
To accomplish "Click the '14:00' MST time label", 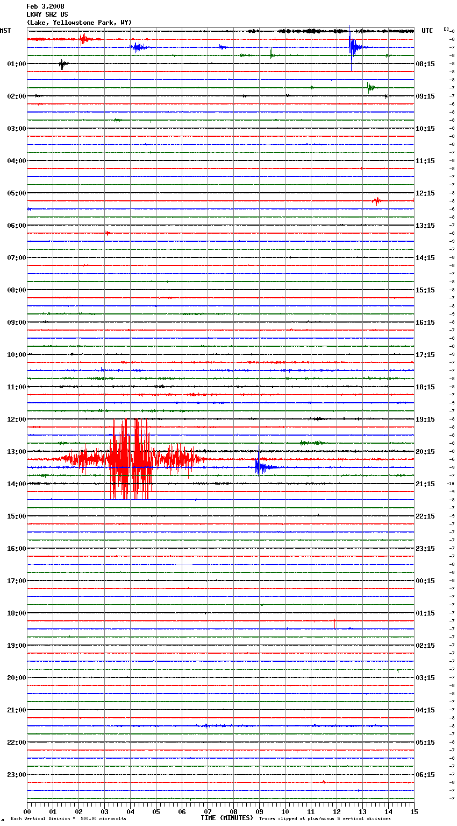I will [17, 484].
